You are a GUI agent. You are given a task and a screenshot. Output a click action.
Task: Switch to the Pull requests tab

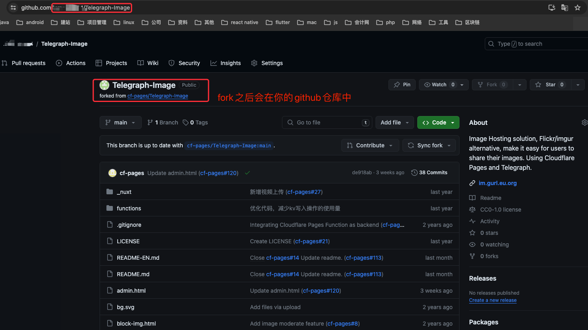pos(24,63)
